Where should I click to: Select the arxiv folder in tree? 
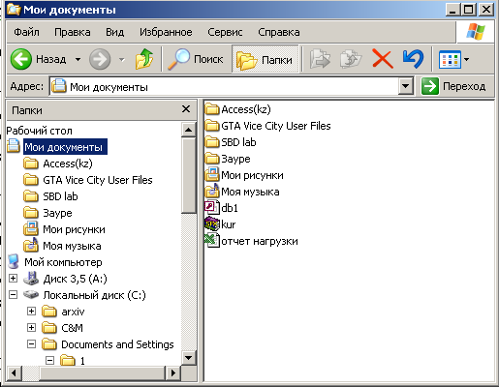(73, 312)
